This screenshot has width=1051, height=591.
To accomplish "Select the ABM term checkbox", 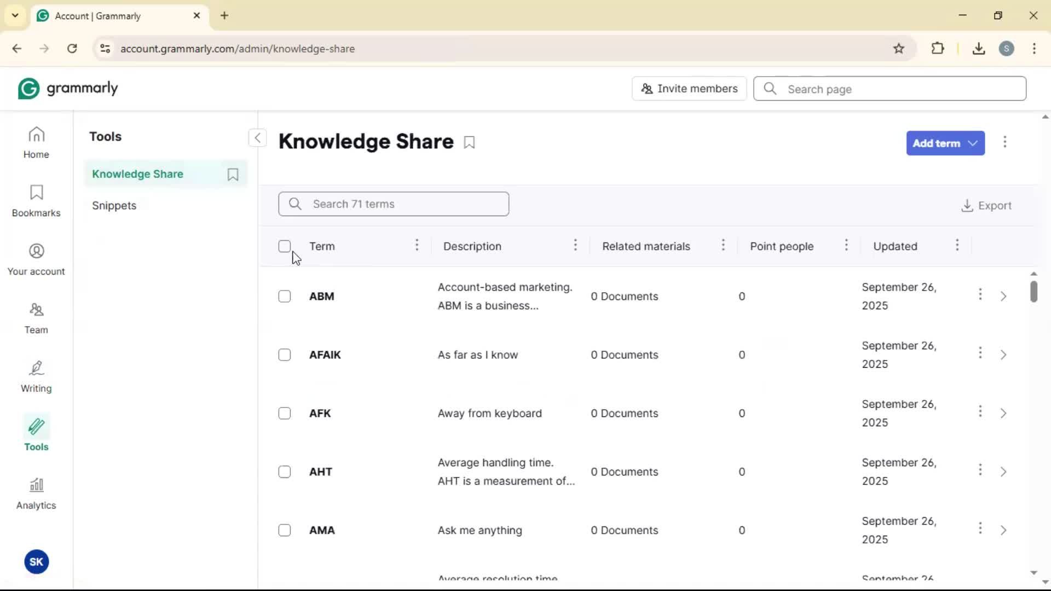I will click(x=284, y=296).
